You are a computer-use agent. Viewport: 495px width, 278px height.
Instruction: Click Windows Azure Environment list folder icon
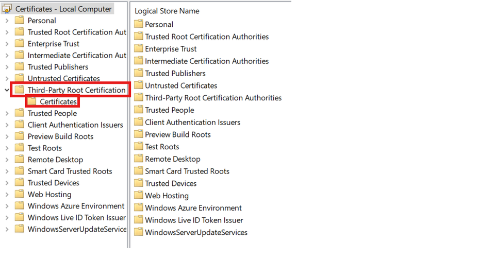pos(138,207)
